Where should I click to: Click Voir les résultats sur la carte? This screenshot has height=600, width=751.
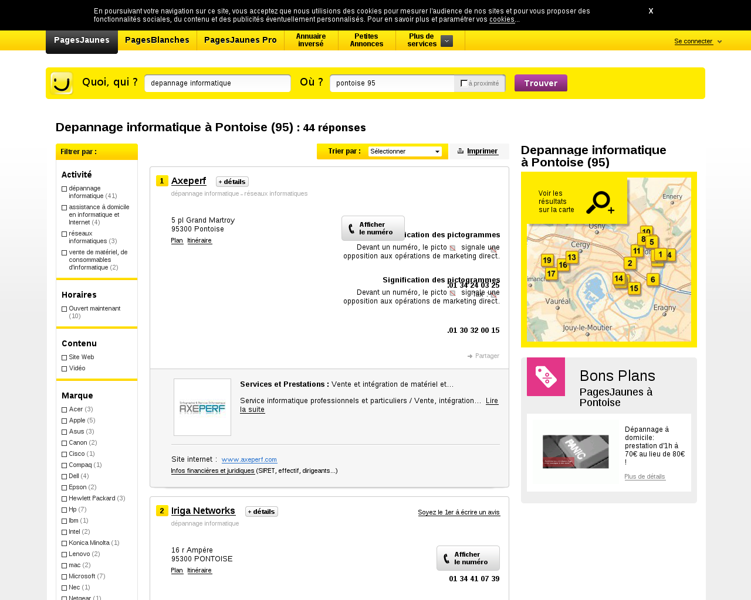556,202
